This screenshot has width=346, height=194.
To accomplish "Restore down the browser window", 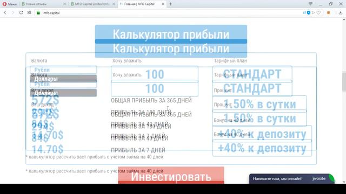I will click(x=330, y=4).
